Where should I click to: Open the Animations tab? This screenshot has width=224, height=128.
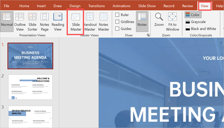[121, 6]
